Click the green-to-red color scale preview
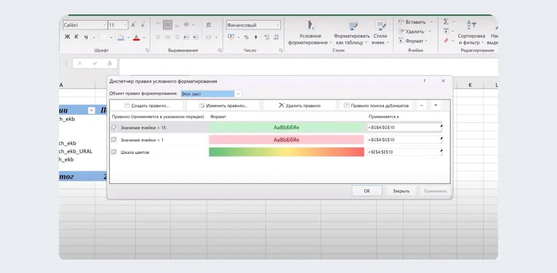 pyautogui.click(x=287, y=152)
